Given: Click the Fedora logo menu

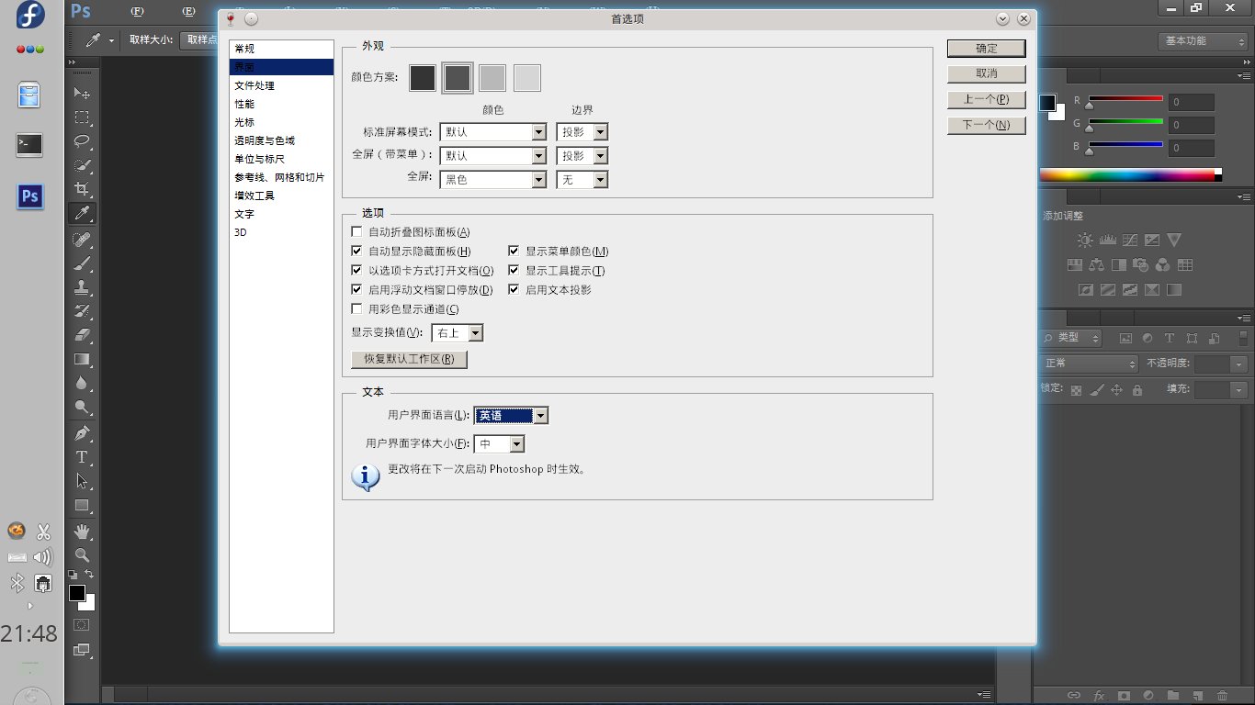Looking at the screenshot, I should pos(30,16).
